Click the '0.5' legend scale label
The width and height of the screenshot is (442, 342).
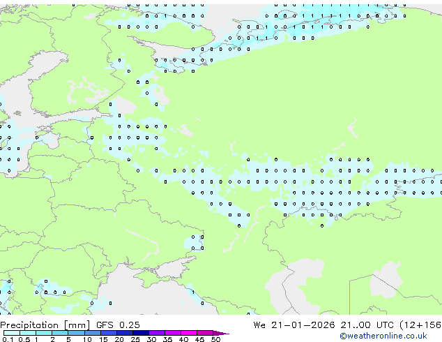(24, 339)
